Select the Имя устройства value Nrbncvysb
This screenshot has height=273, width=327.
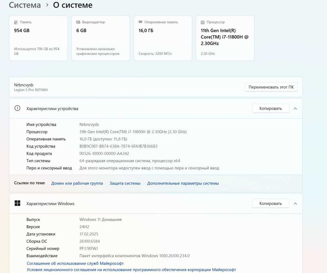[89, 125]
